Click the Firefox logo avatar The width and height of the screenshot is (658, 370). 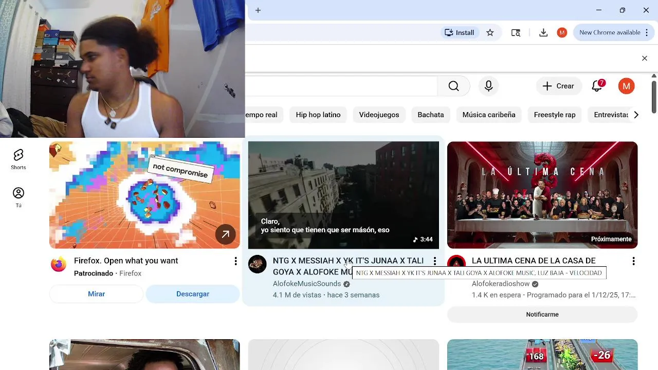coord(59,264)
